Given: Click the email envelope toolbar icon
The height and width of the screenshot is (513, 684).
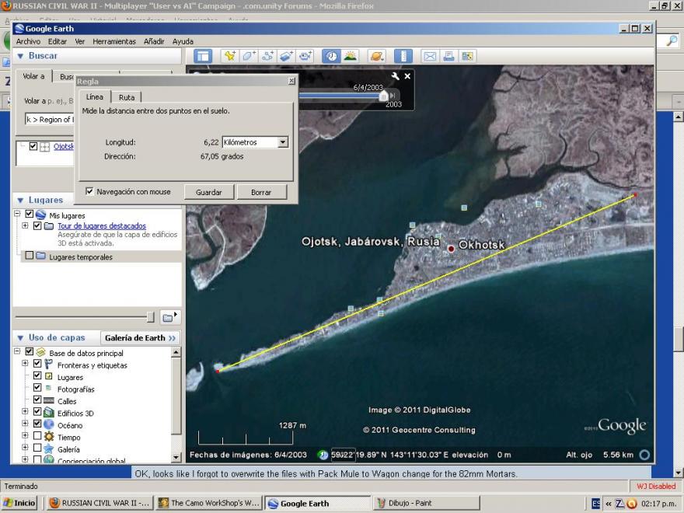Looking at the screenshot, I should coord(429,56).
